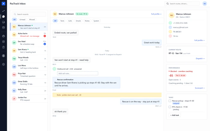Click the green phone icon beside +1 (555) 012-3345
Viewport: 210px width, 131px height.
click(x=170, y=23)
